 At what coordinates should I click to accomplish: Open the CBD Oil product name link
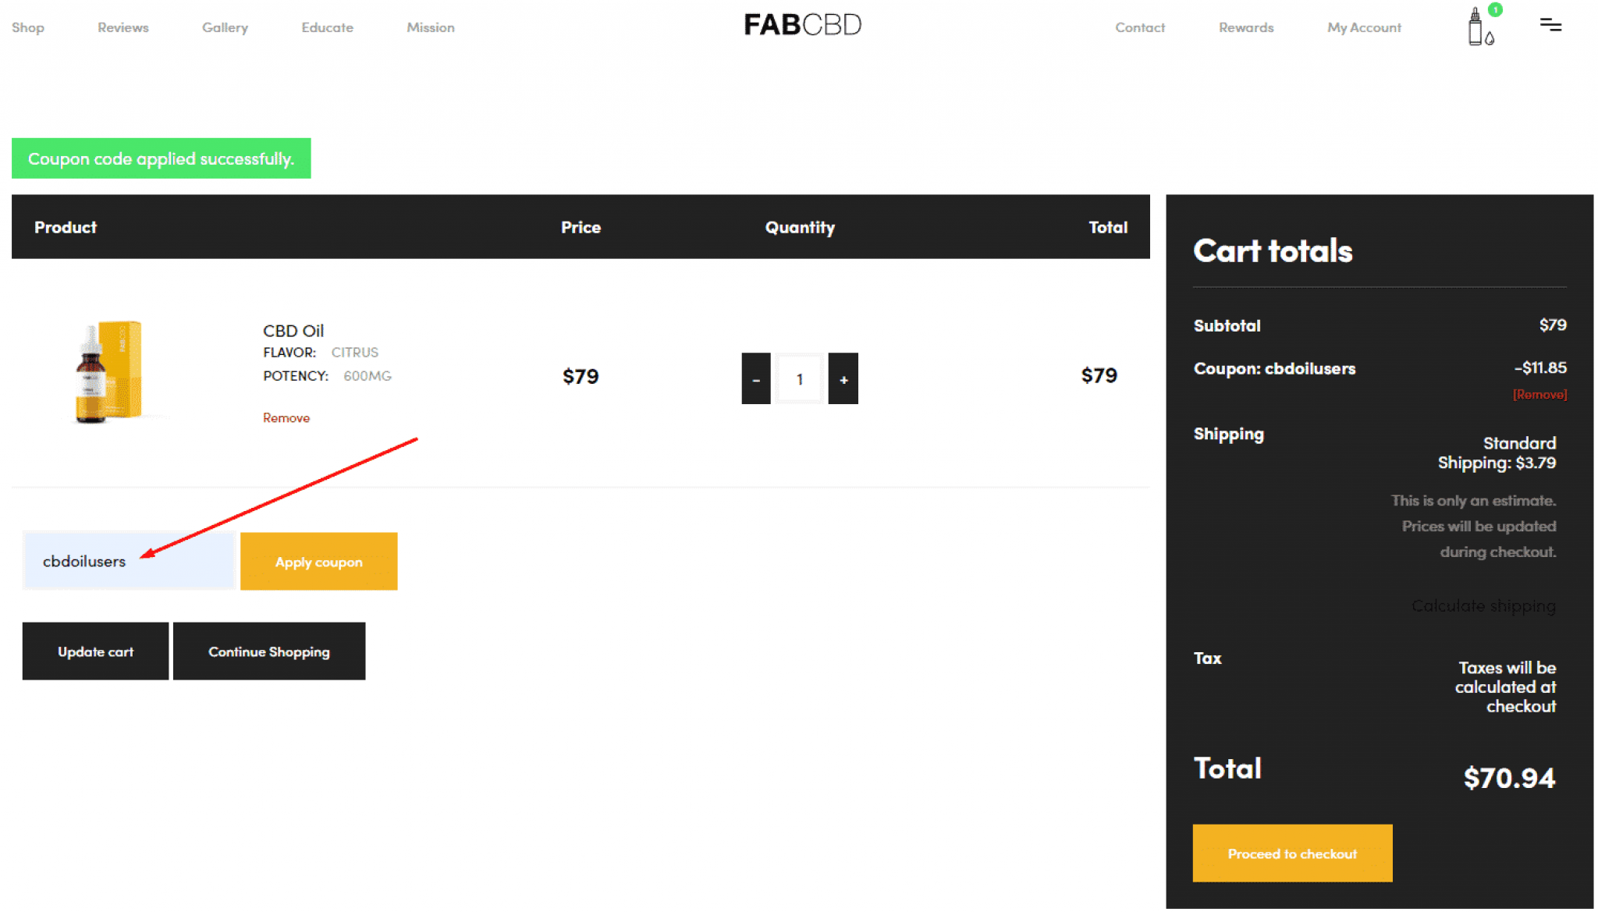(293, 330)
